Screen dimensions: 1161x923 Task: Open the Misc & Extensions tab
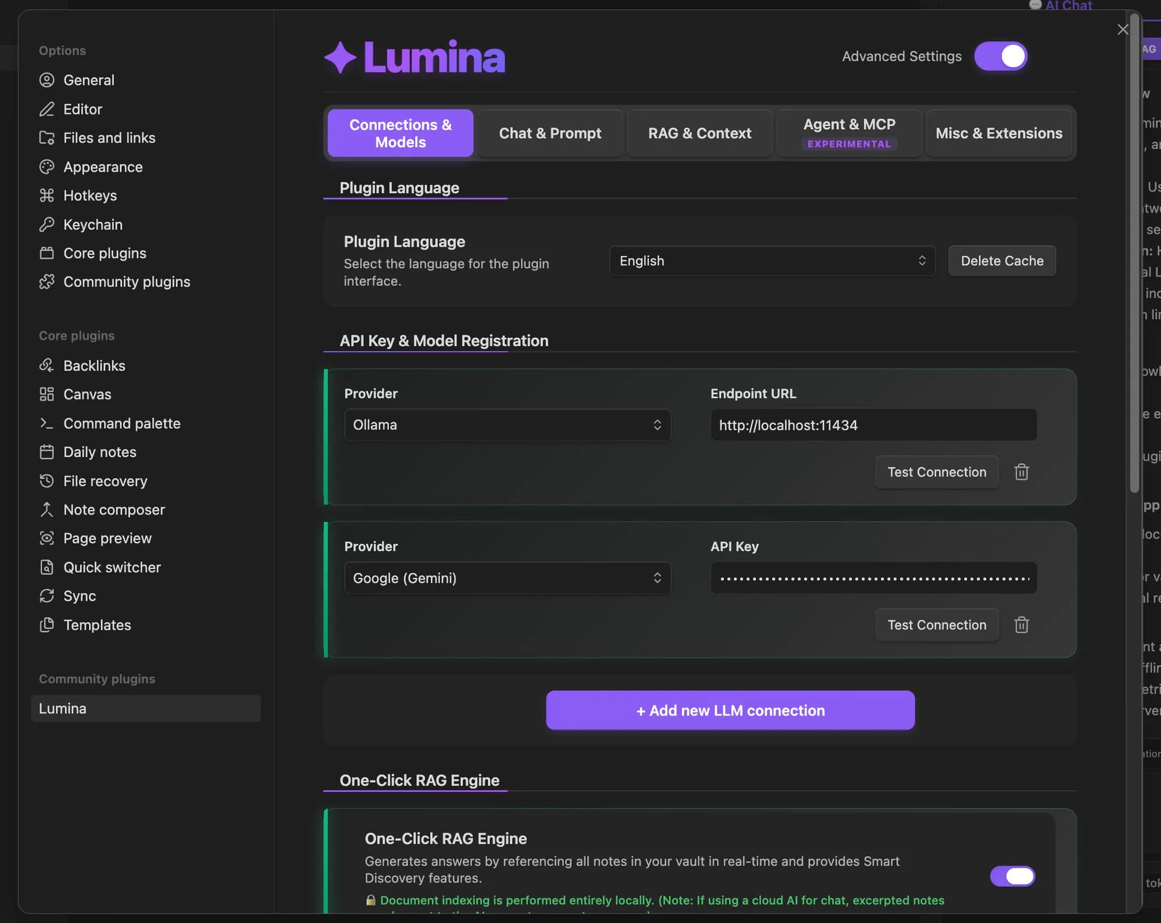click(x=999, y=133)
